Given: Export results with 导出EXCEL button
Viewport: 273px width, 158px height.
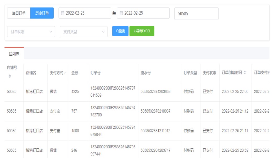Looking at the screenshot, I should [142, 31].
